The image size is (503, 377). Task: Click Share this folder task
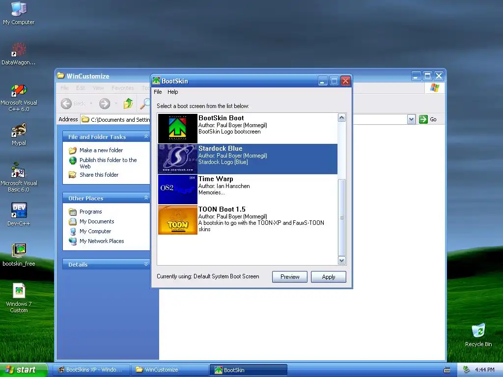click(x=99, y=175)
